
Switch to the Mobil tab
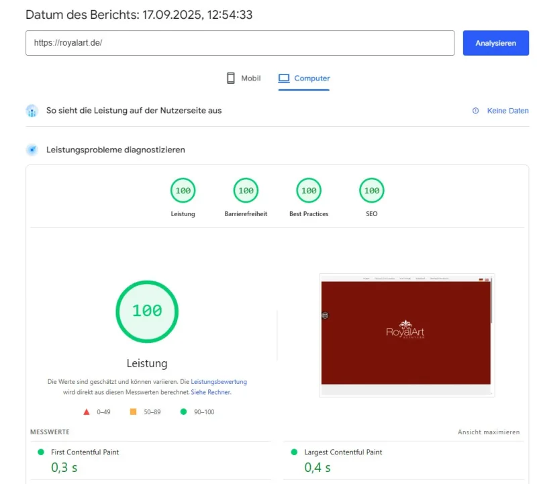(x=243, y=79)
